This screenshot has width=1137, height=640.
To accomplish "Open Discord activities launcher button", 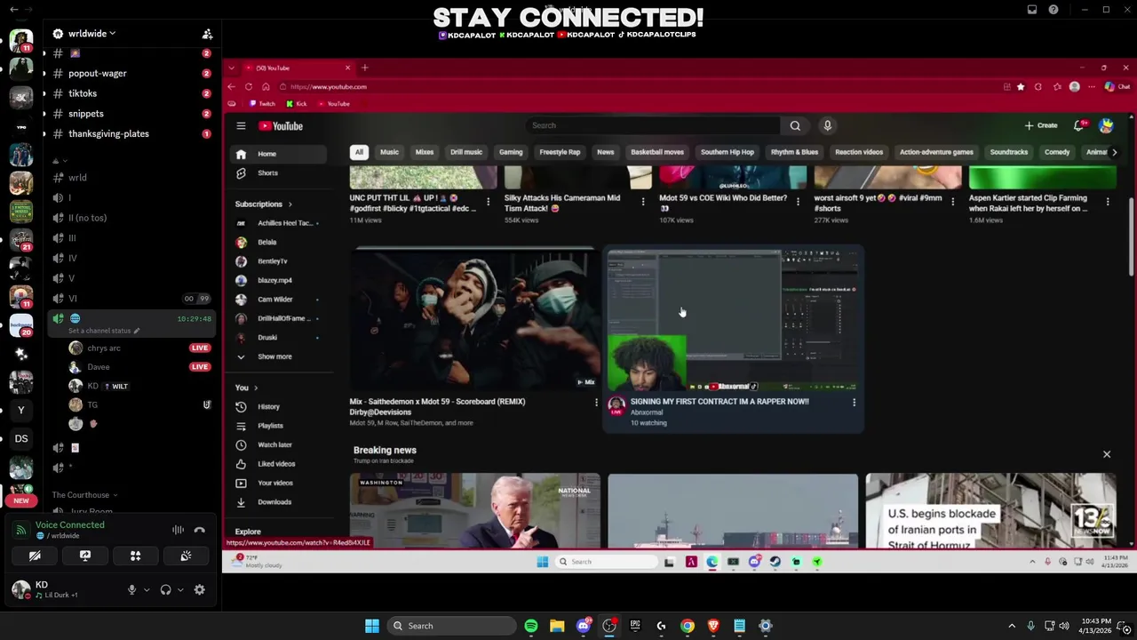I will coord(136,556).
